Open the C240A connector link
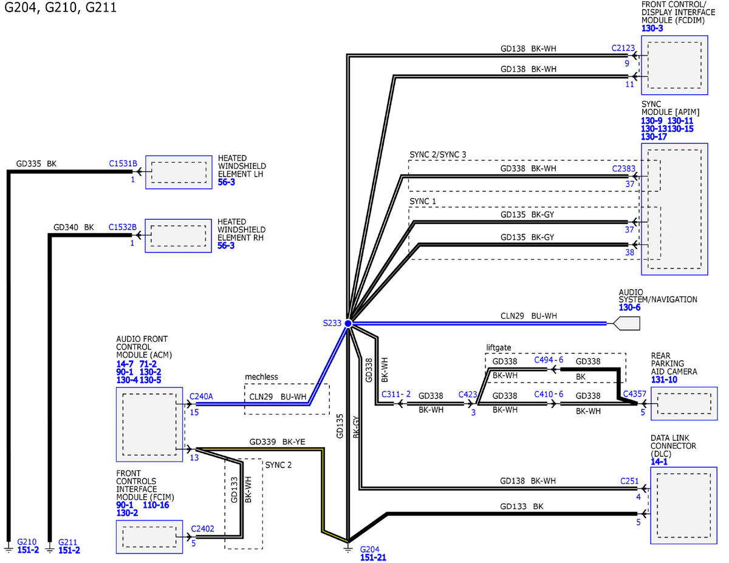The image size is (729, 563). click(201, 397)
